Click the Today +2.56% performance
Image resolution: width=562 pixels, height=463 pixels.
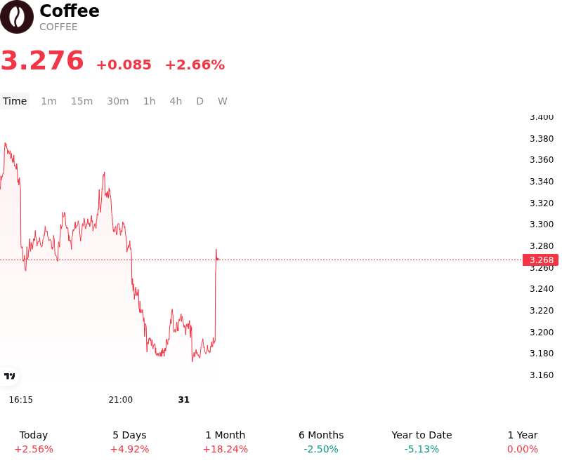click(34, 442)
